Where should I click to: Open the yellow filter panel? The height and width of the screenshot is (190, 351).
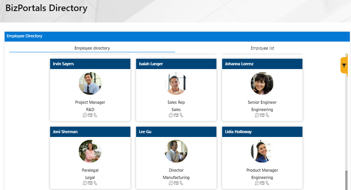[344, 65]
